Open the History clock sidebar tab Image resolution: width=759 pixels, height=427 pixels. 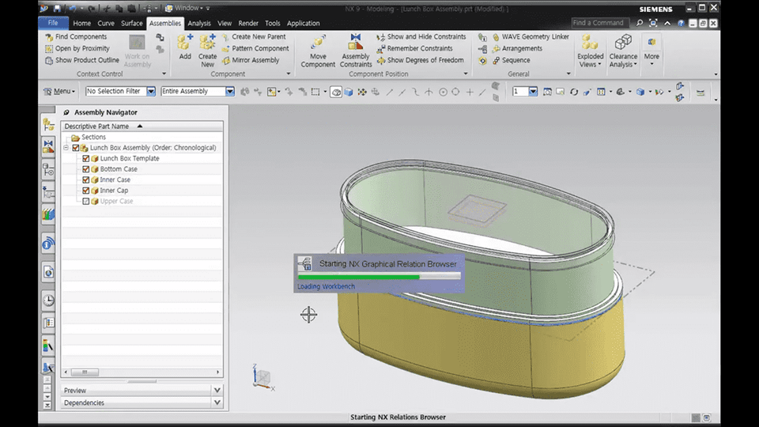(48, 300)
